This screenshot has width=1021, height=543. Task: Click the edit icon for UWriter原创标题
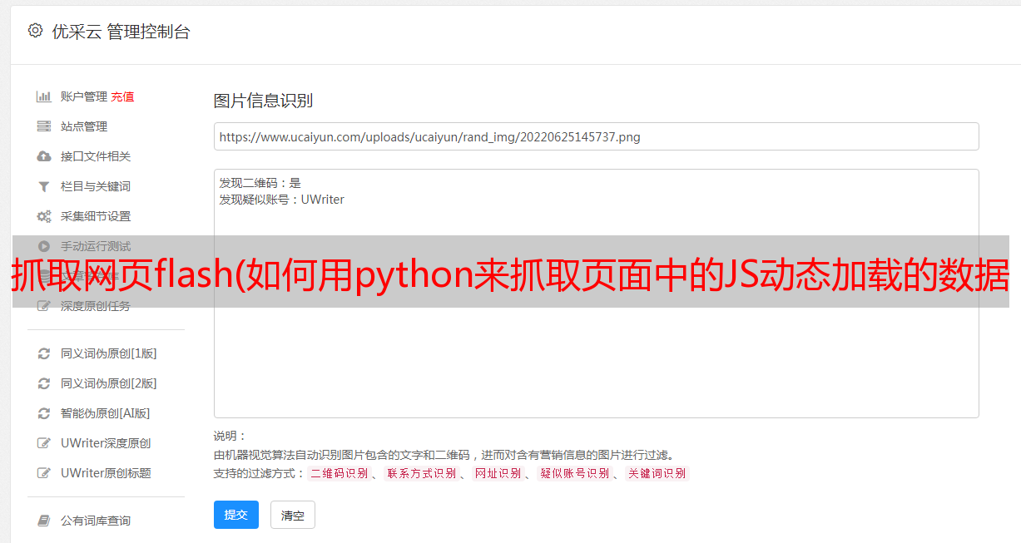[x=44, y=473]
